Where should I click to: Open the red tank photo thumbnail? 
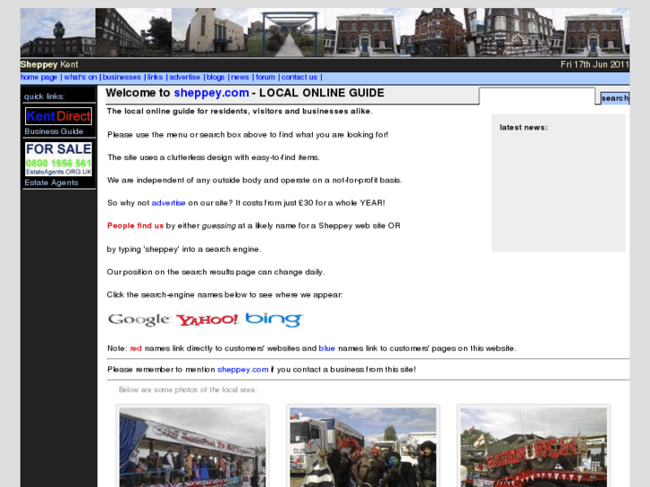pyautogui.click(x=534, y=447)
